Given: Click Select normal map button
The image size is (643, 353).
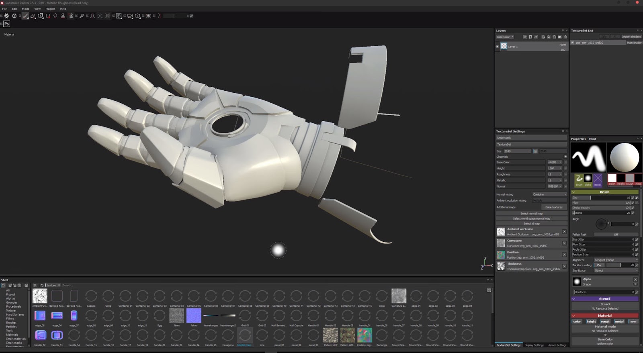Looking at the screenshot, I should [531, 214].
